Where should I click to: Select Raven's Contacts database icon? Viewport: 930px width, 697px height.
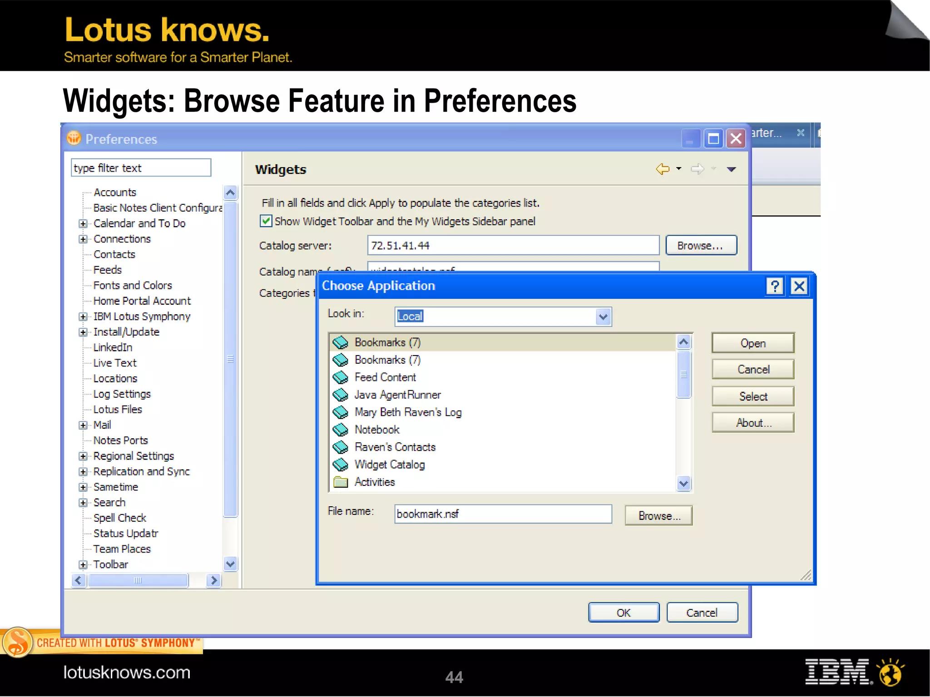[x=340, y=447]
